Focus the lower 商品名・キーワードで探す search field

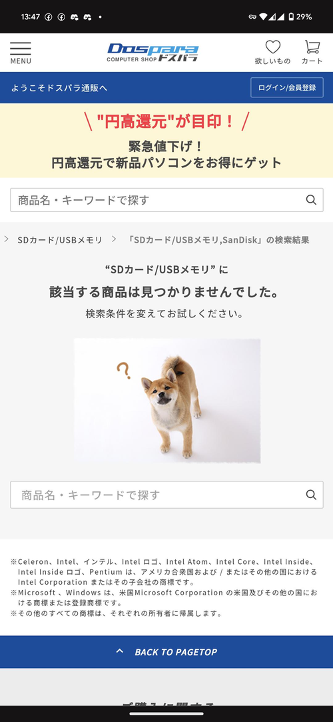(x=166, y=495)
